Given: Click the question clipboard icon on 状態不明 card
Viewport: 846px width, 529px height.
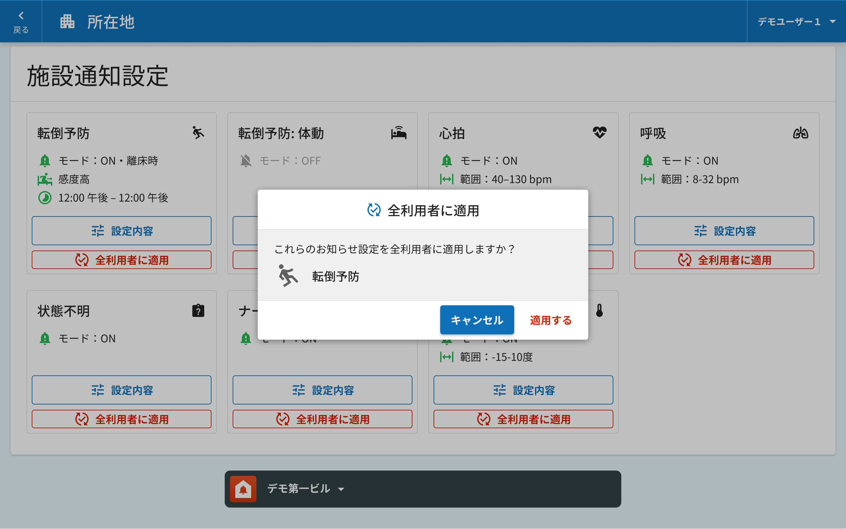Looking at the screenshot, I should (198, 310).
